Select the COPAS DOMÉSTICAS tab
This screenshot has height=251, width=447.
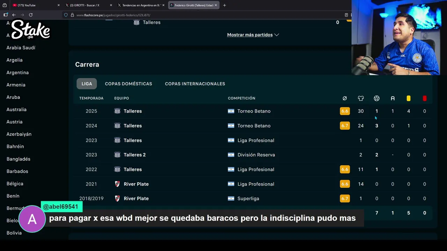click(129, 84)
